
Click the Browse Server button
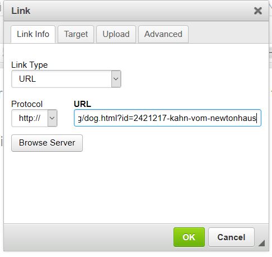[47, 143]
